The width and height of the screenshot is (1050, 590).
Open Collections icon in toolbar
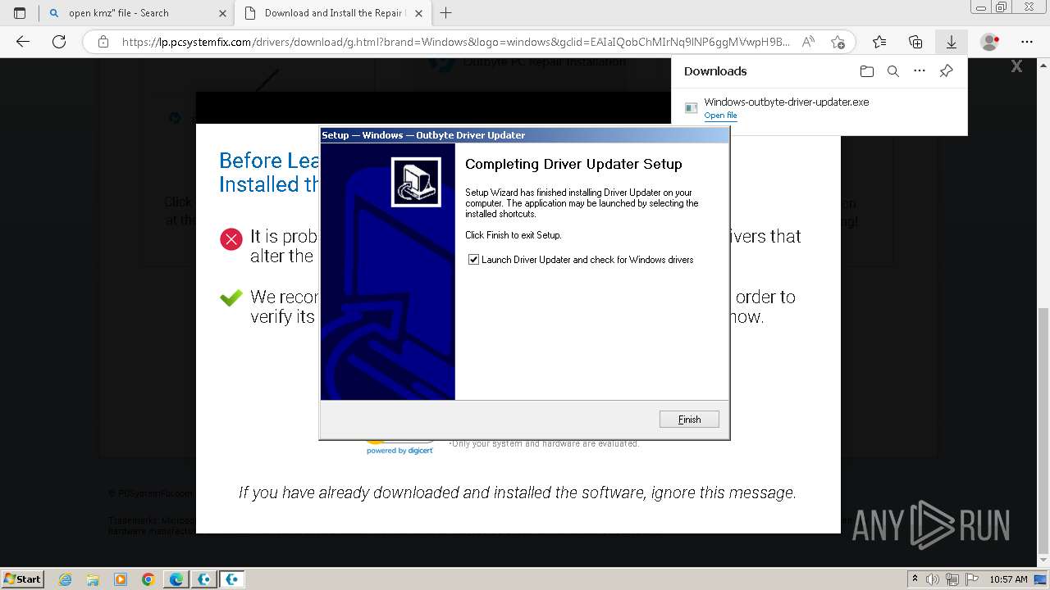pyautogui.click(x=915, y=42)
